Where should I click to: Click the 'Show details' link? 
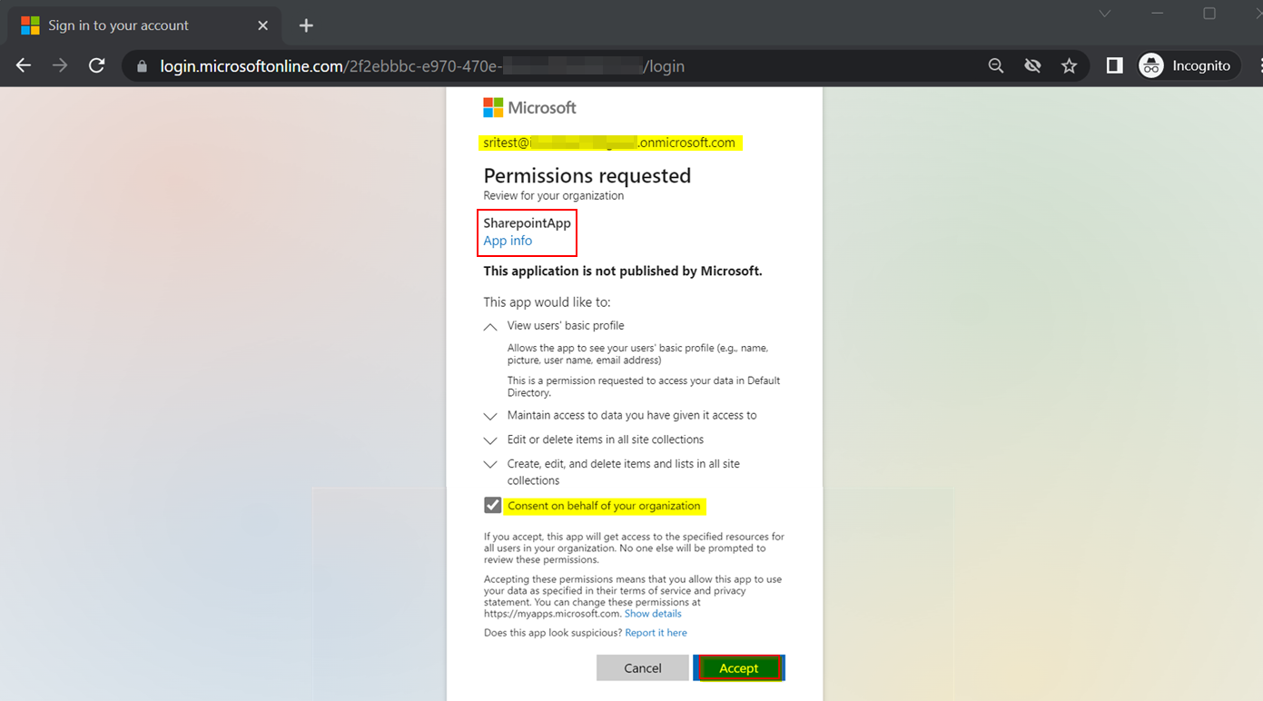pos(653,614)
